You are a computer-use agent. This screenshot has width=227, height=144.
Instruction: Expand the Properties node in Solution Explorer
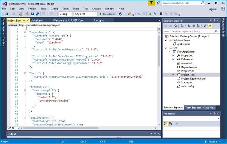click(x=173, y=55)
